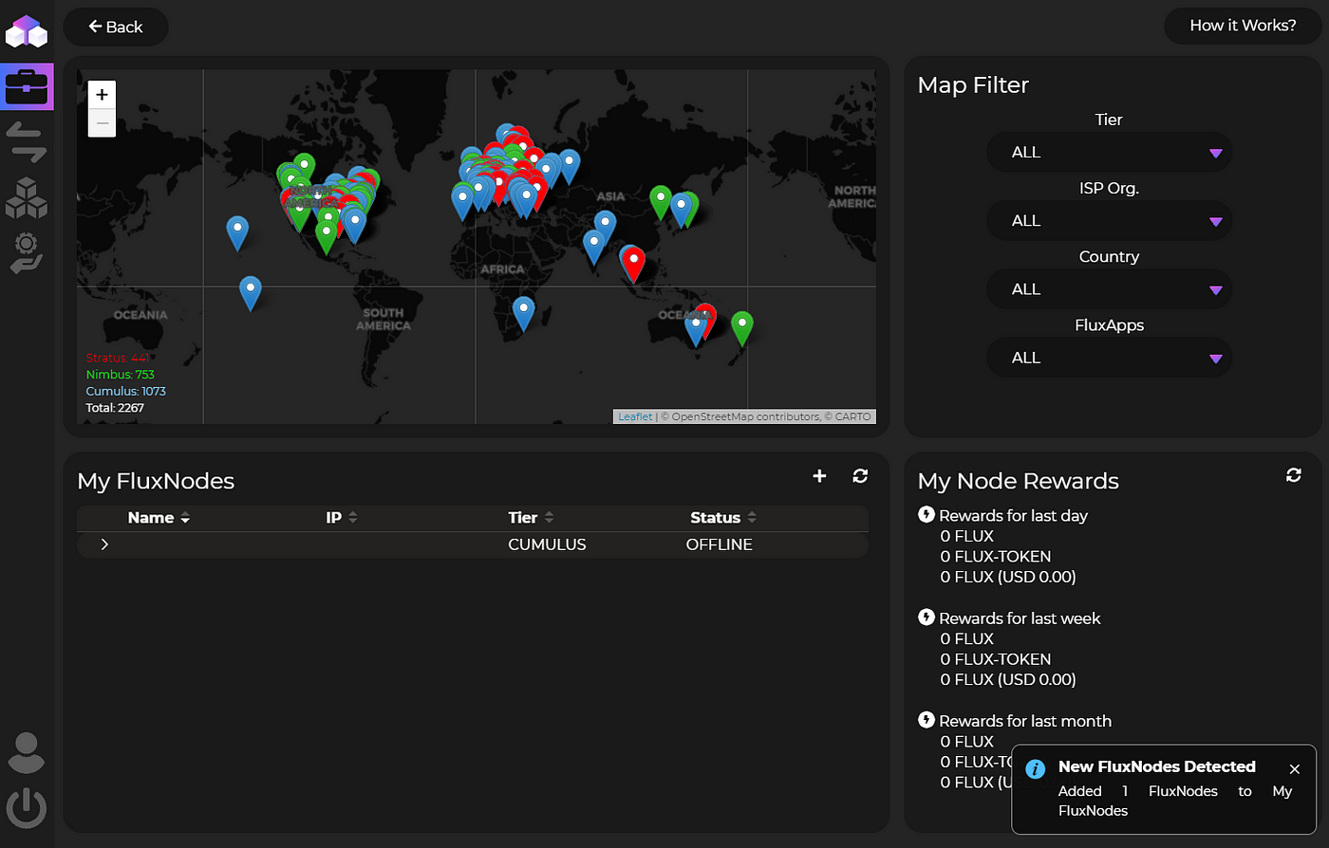
Task: Click the Flux logo in the sidebar
Action: click(27, 31)
